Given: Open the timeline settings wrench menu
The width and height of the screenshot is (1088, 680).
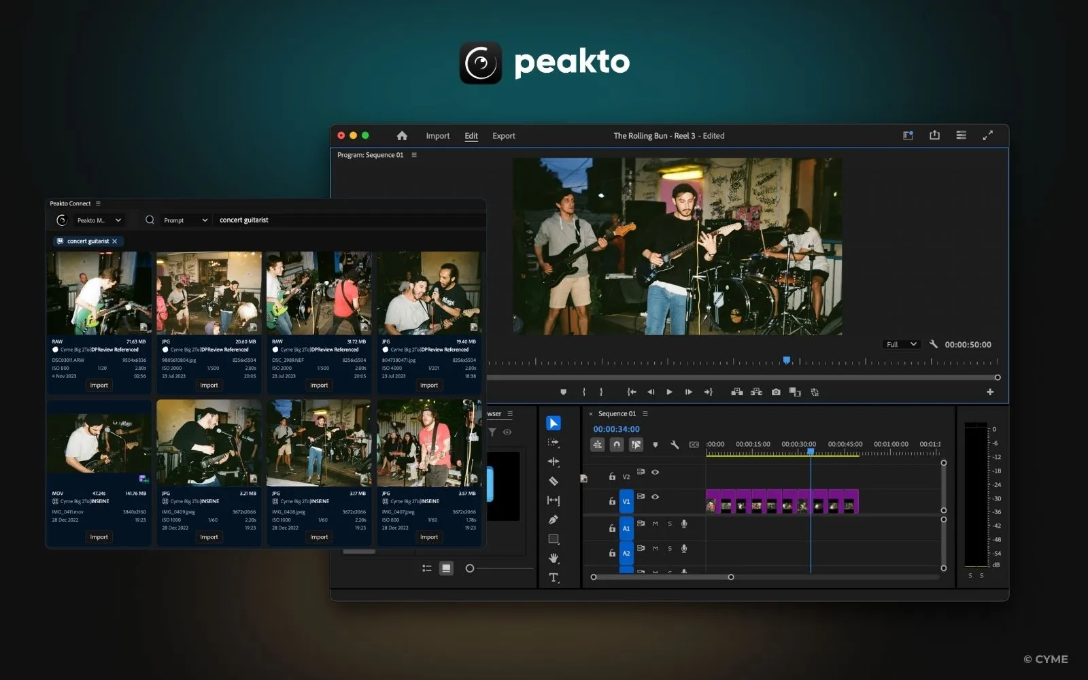Looking at the screenshot, I should tap(674, 444).
